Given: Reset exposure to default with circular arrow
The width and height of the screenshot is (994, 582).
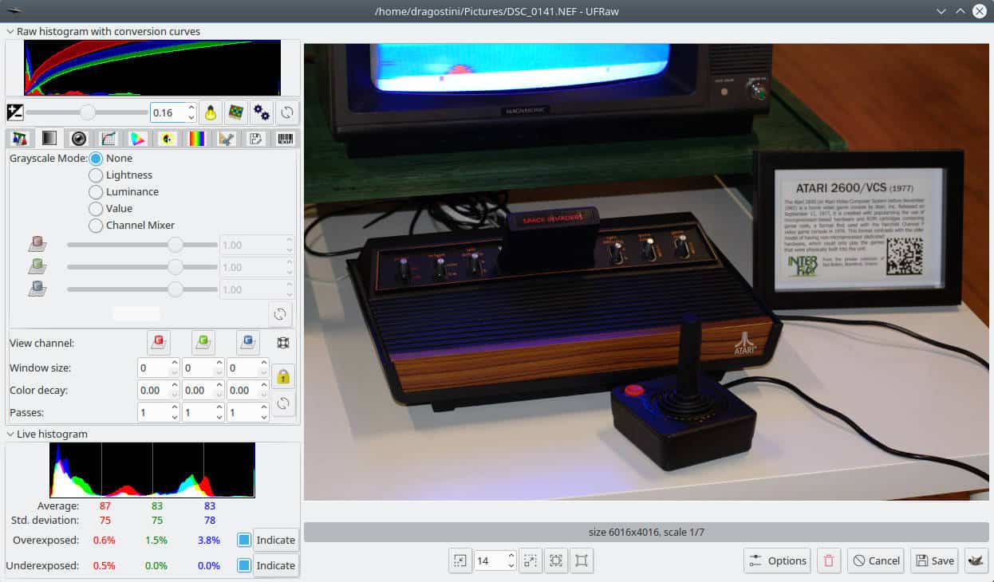Looking at the screenshot, I should (x=287, y=112).
